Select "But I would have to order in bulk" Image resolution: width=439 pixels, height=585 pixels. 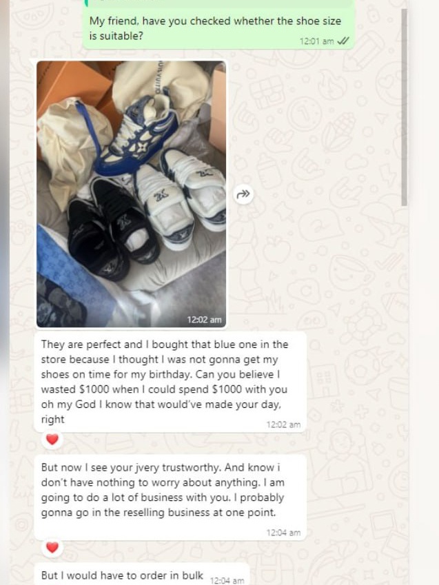pos(123,575)
